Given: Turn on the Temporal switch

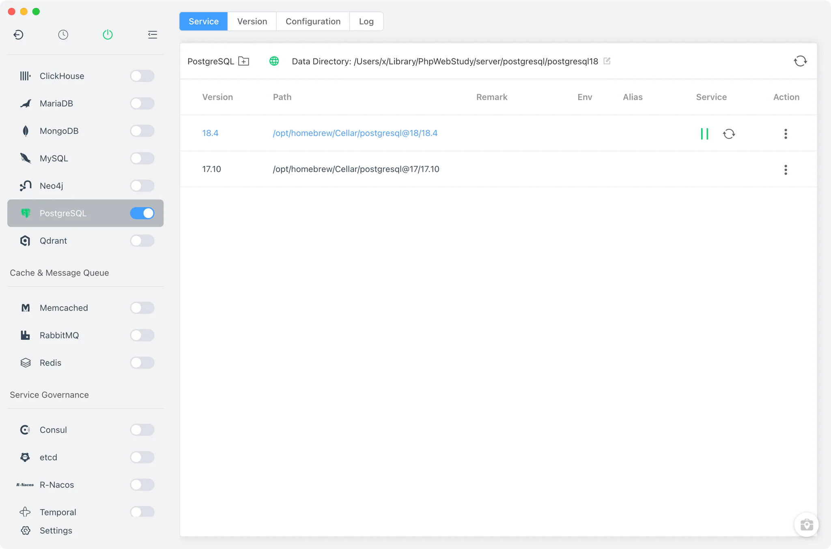Looking at the screenshot, I should click(x=142, y=512).
